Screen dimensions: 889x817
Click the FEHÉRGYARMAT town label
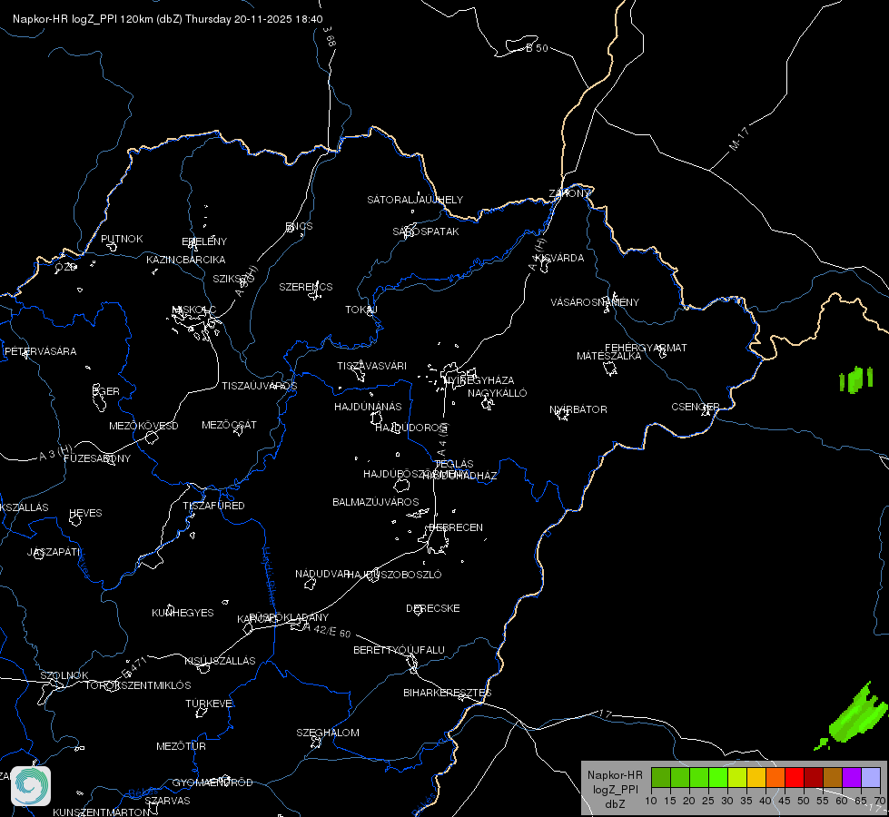(x=646, y=348)
